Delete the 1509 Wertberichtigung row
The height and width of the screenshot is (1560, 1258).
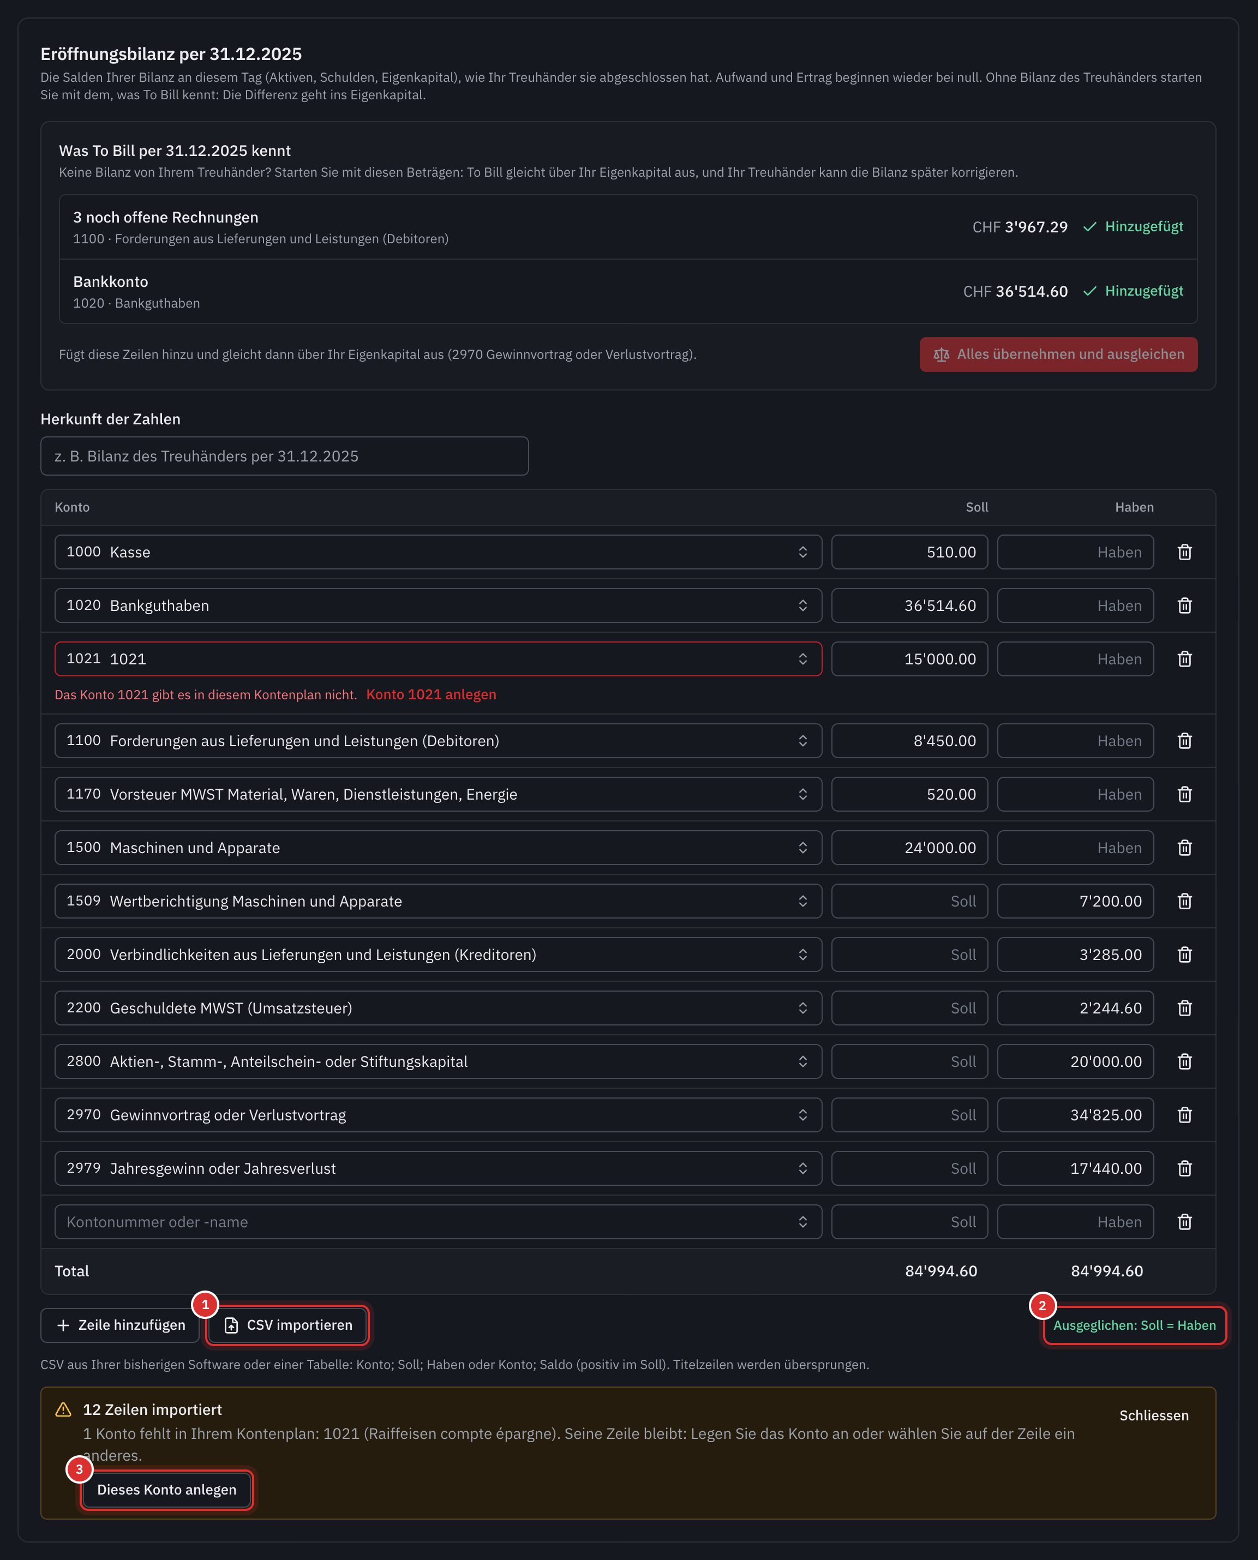click(1184, 902)
